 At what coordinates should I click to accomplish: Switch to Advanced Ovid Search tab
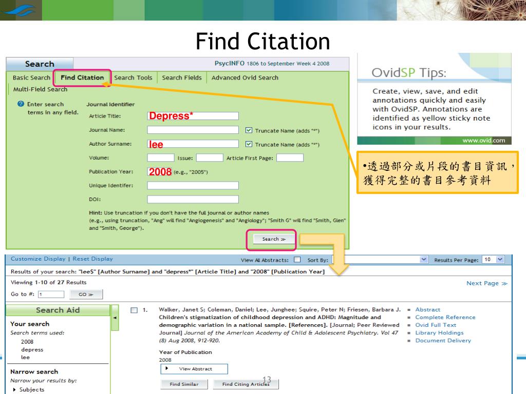coord(245,78)
